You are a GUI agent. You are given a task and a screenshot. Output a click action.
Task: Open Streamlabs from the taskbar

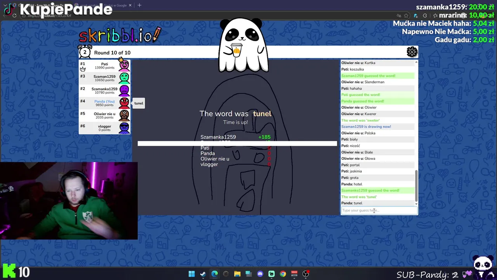pyautogui.click(x=271, y=274)
